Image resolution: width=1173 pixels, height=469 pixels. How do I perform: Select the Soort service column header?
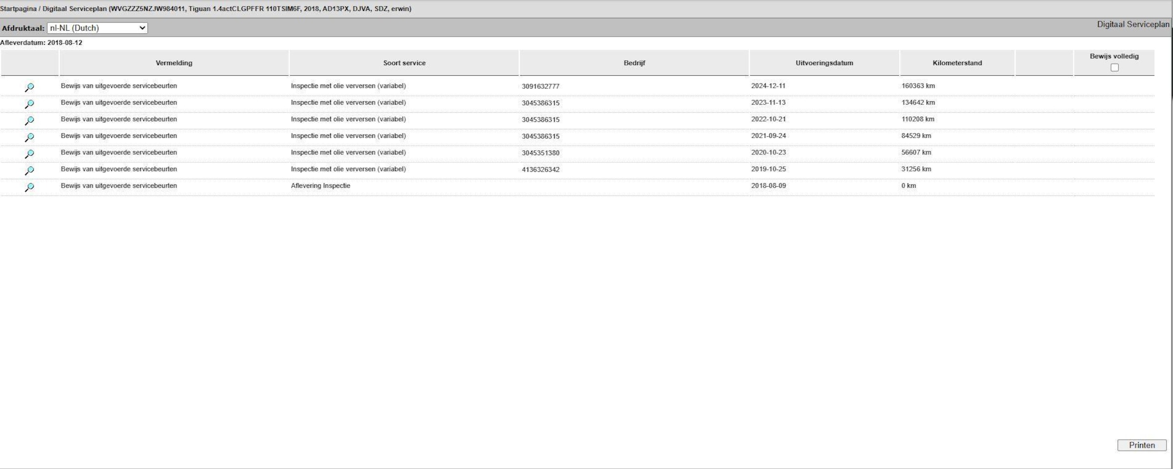tap(404, 63)
